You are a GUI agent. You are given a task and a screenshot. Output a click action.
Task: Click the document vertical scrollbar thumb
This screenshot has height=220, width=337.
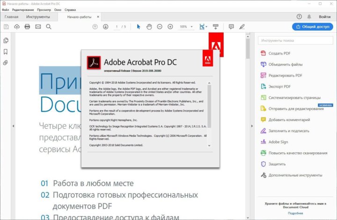[248, 49]
